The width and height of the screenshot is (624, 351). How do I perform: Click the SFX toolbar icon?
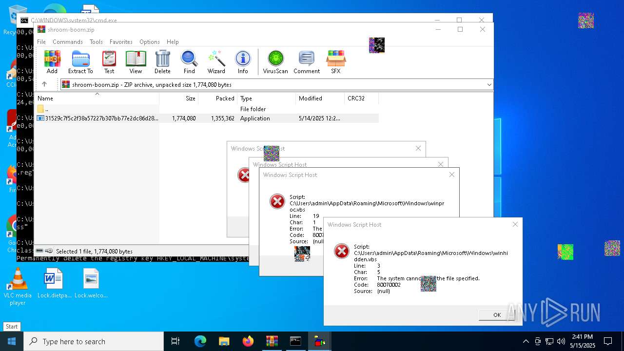(336, 62)
